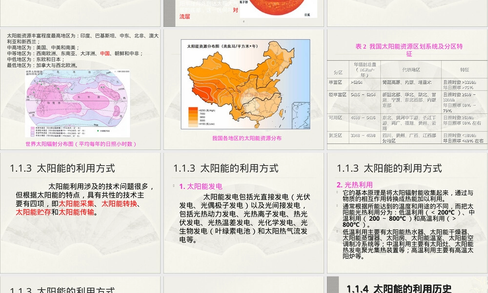Click table value 3348 ~ 4608

click(x=363, y=135)
